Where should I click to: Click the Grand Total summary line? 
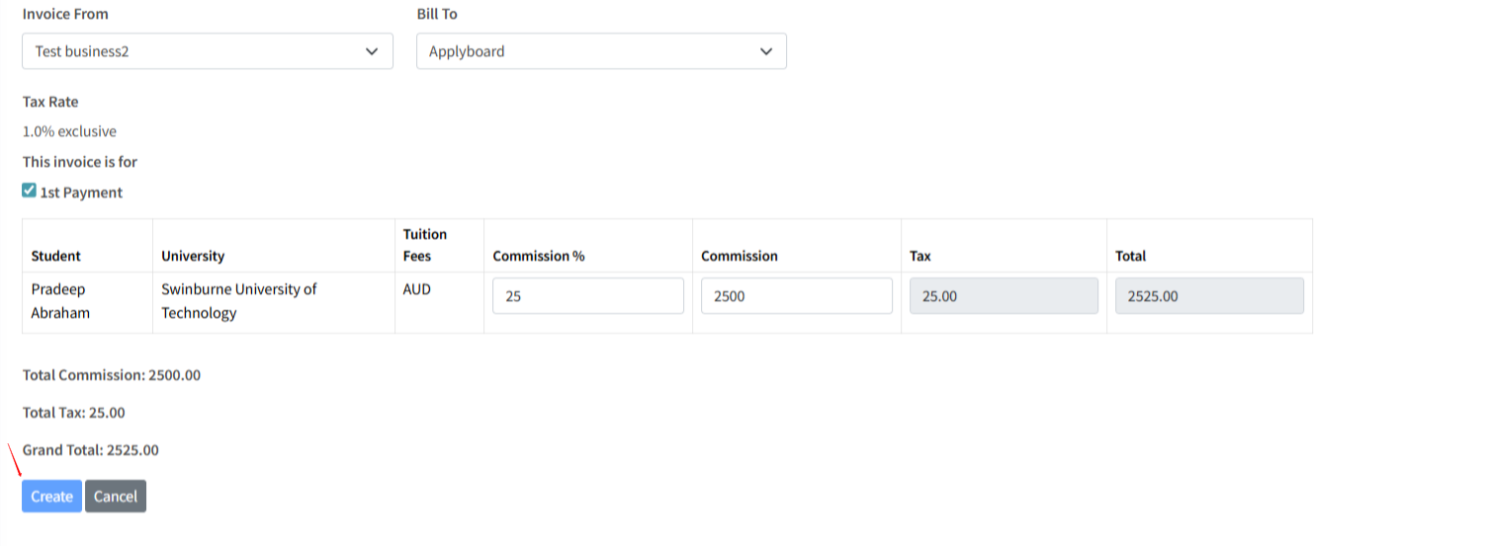click(x=91, y=450)
